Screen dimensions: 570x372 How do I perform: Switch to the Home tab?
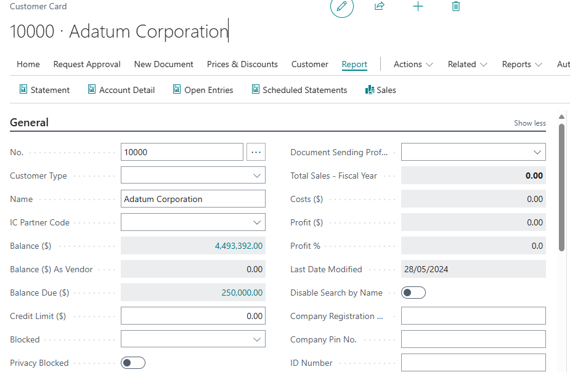(28, 64)
